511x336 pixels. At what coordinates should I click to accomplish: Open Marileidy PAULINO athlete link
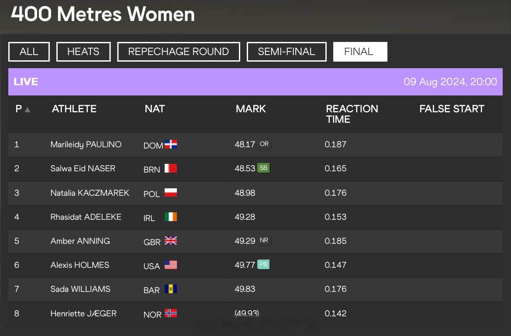click(86, 144)
